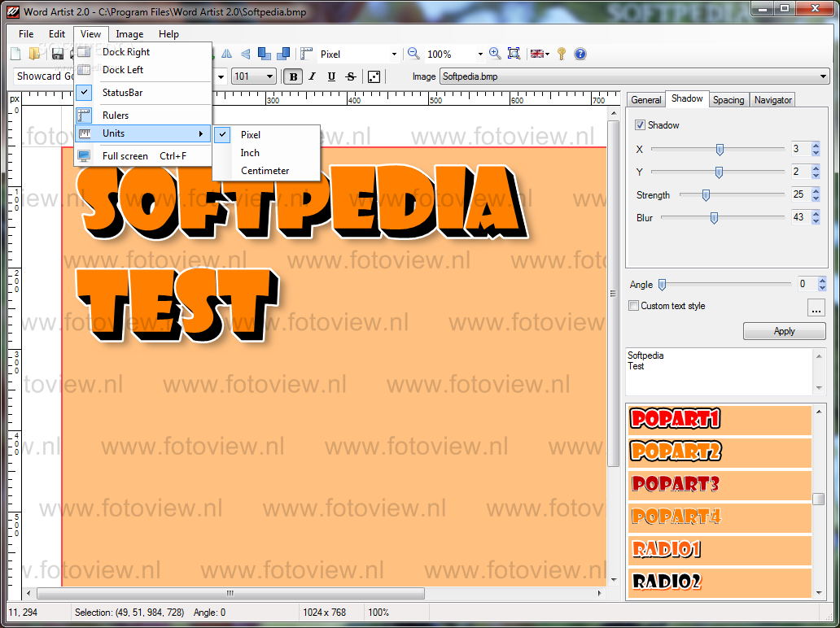Click the golden key registration icon
The image size is (840, 628).
coord(562,54)
